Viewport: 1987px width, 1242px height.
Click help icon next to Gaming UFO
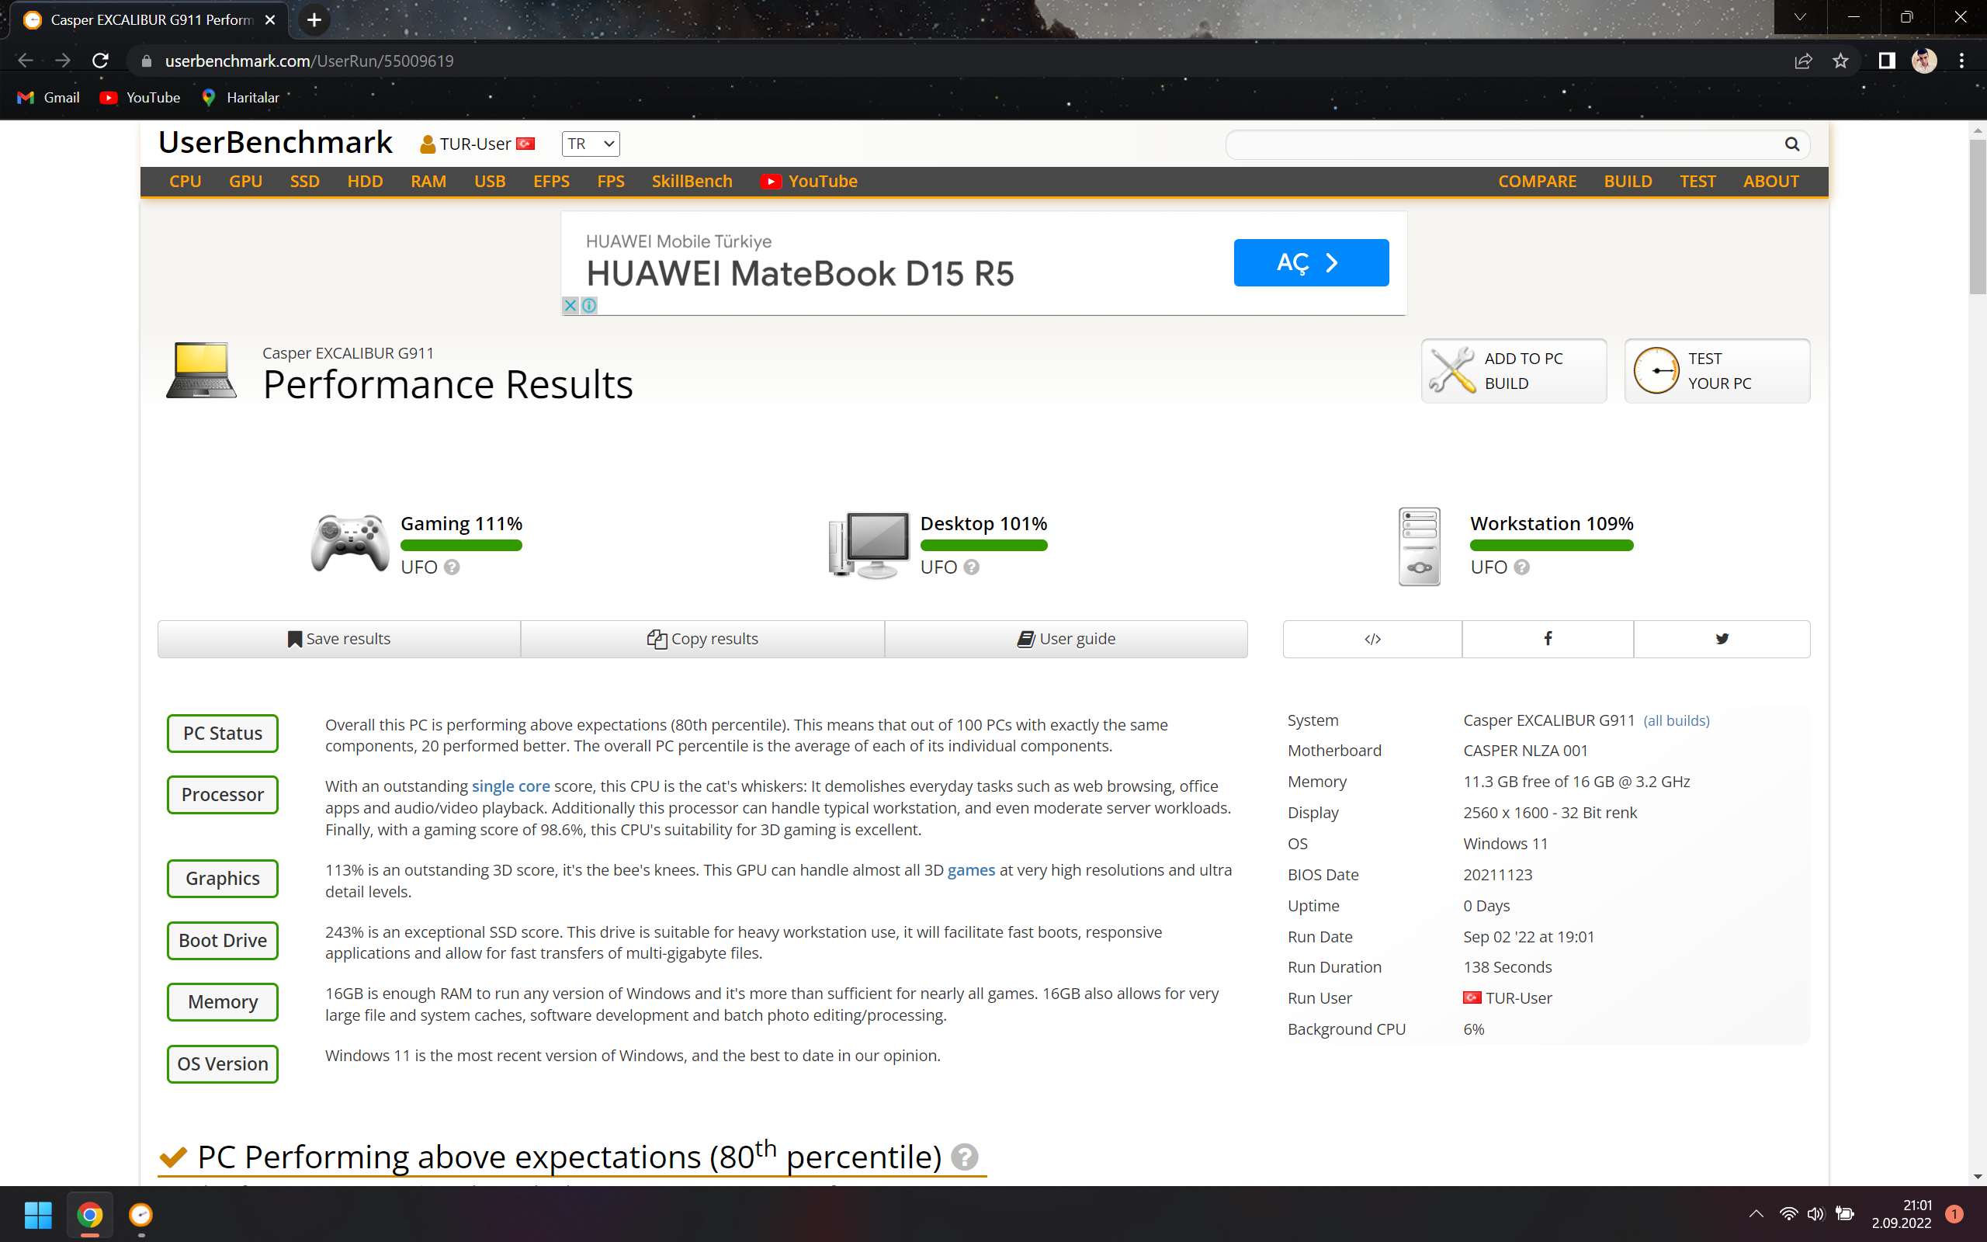click(x=452, y=567)
